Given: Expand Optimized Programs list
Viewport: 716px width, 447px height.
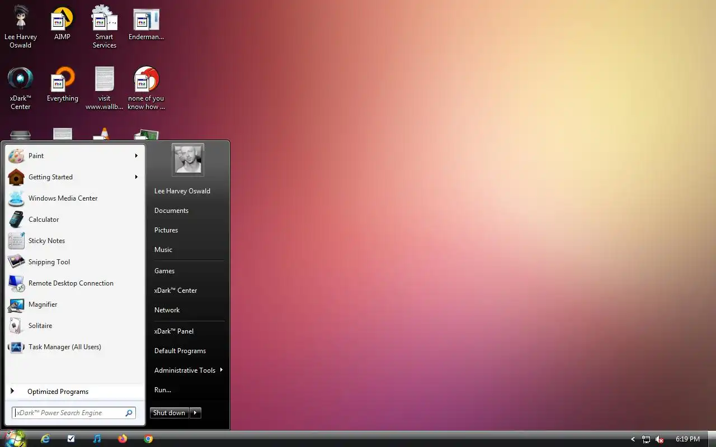Looking at the screenshot, I should coord(75,392).
